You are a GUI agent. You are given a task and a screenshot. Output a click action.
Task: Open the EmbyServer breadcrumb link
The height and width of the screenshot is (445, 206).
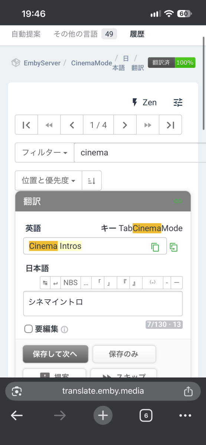(x=42, y=63)
